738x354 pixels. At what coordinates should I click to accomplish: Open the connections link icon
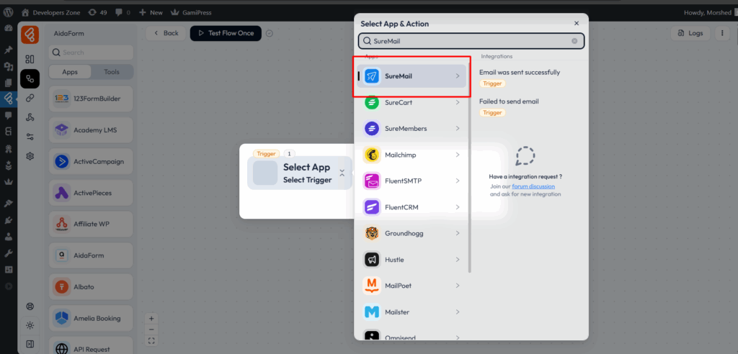click(x=30, y=98)
